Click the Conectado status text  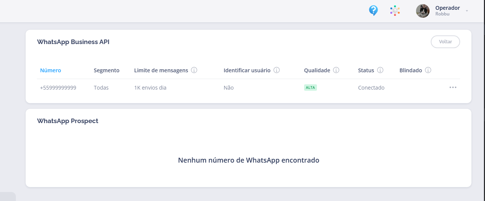tap(371, 88)
